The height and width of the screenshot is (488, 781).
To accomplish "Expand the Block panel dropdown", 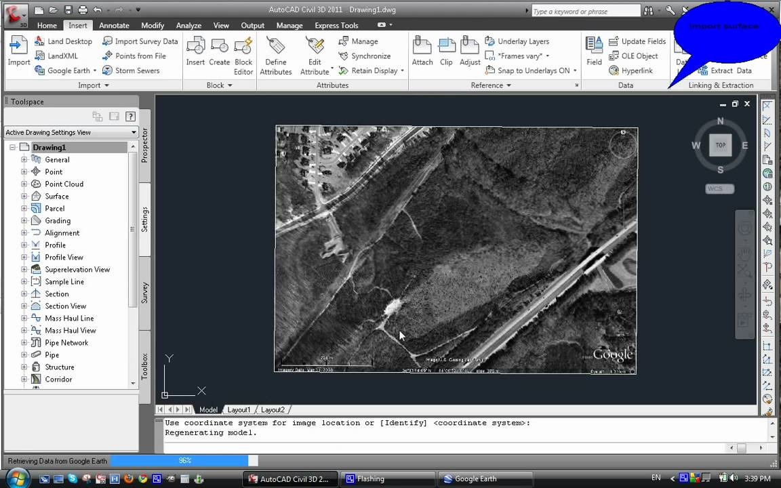I will point(220,85).
